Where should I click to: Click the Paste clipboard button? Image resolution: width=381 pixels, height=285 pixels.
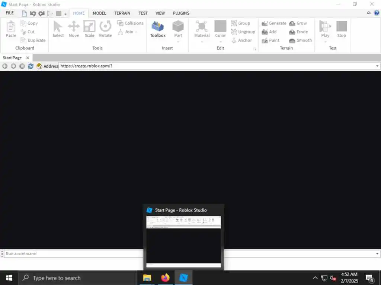click(11, 29)
